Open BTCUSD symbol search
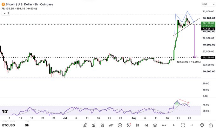 tap(9, 125)
